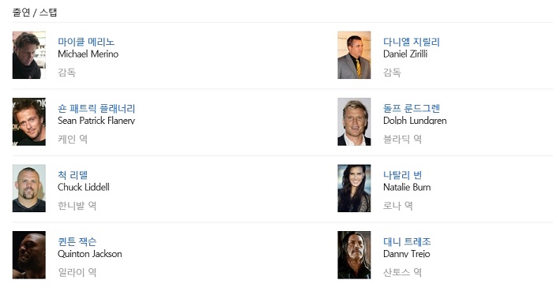Follow the 나탈리 번 link
Image resolution: width=553 pixels, height=306 pixels.
402,175
